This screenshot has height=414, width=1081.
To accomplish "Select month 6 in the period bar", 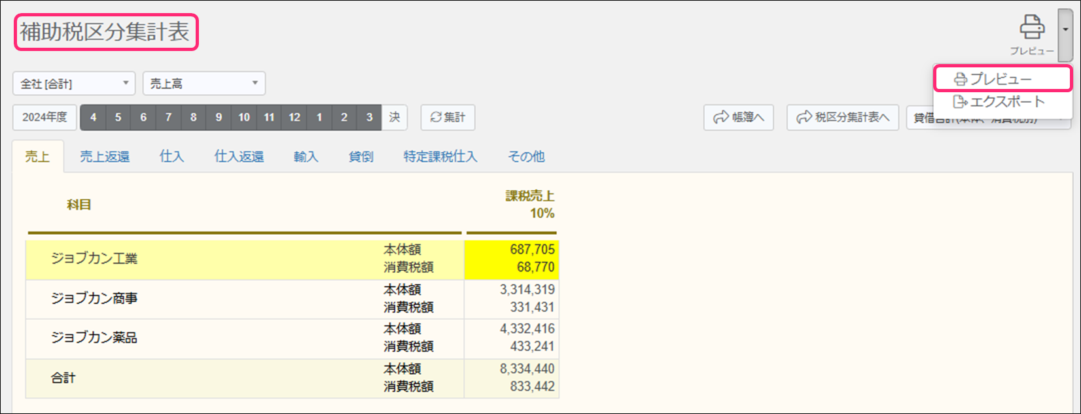I will pyautogui.click(x=143, y=117).
